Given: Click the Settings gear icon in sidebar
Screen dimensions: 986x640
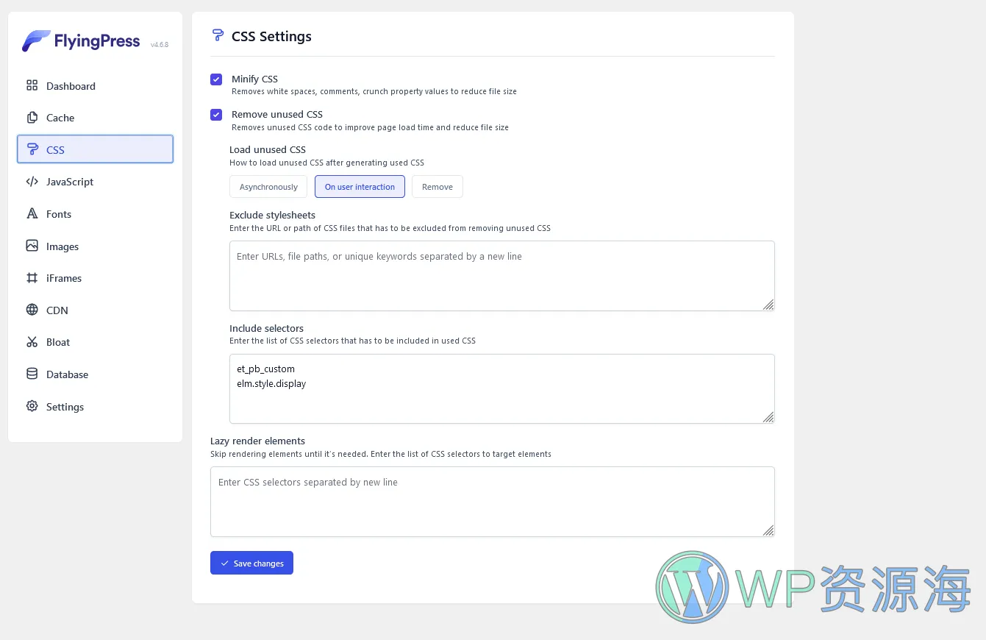Looking at the screenshot, I should (32, 406).
